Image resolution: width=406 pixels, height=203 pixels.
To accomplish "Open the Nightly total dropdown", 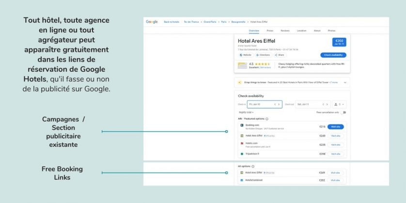I will 246,112.
